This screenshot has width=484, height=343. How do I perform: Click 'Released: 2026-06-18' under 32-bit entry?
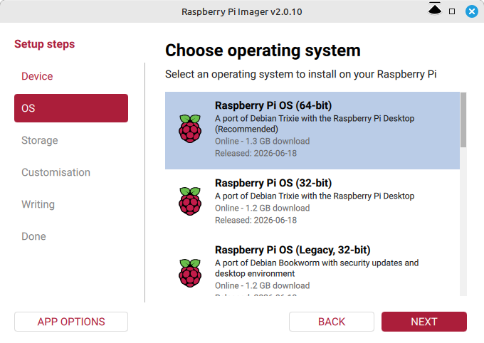pos(256,220)
